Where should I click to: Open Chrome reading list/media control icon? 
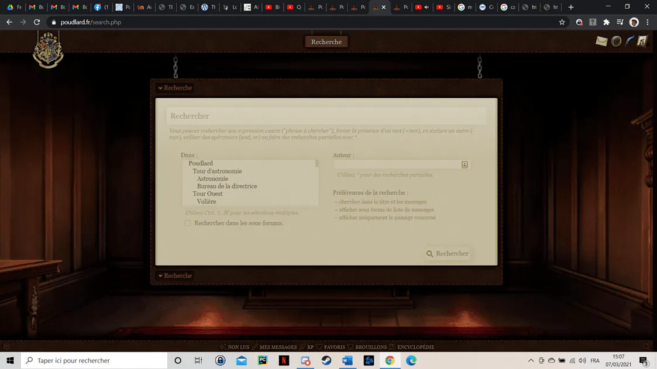(620, 22)
